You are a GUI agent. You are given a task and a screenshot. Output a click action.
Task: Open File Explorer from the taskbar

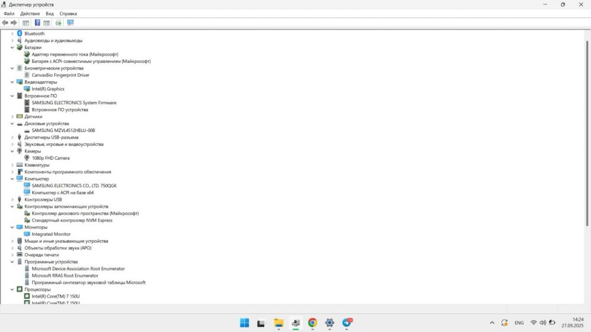(278, 323)
